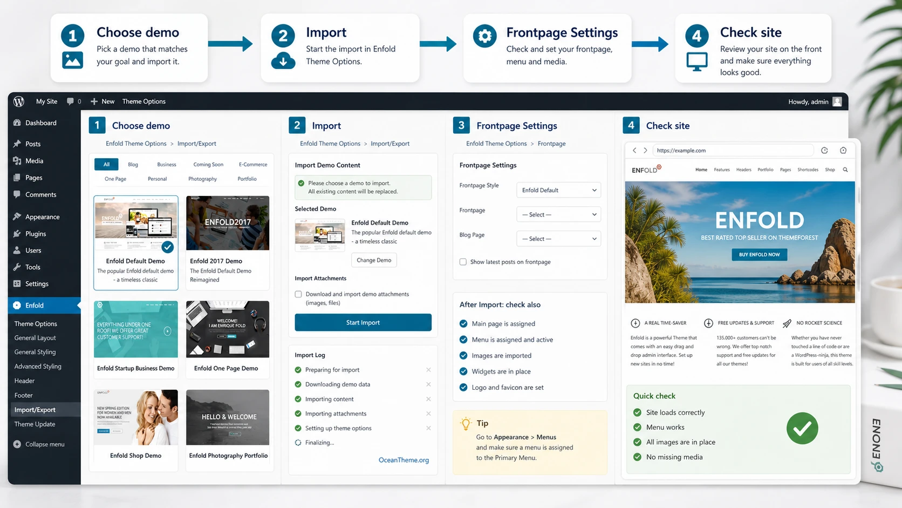Go forward in the preview browser
This screenshot has width=902, height=508.
(645, 151)
